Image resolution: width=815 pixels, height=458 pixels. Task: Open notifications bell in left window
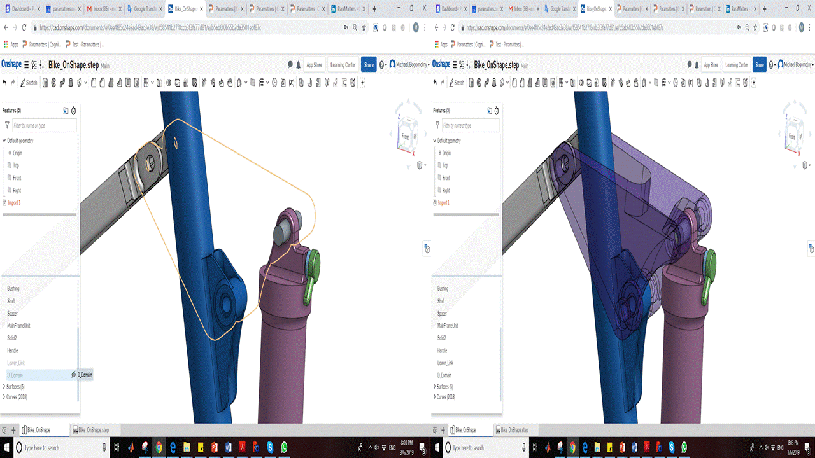(x=299, y=65)
